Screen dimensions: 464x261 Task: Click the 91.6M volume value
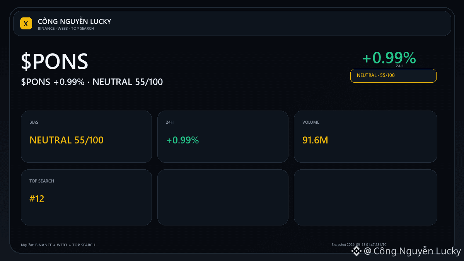click(x=315, y=140)
